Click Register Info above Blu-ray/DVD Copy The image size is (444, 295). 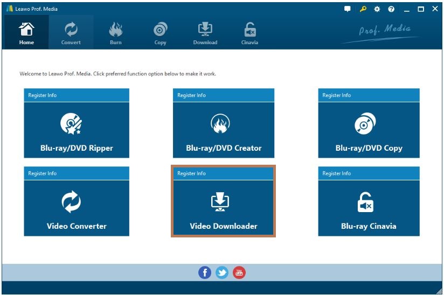[369, 95]
